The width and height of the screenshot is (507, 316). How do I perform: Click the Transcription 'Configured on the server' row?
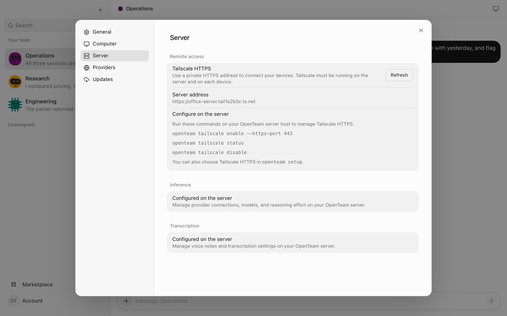point(292,243)
